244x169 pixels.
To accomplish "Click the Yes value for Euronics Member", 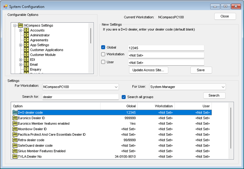I will [133, 124].
